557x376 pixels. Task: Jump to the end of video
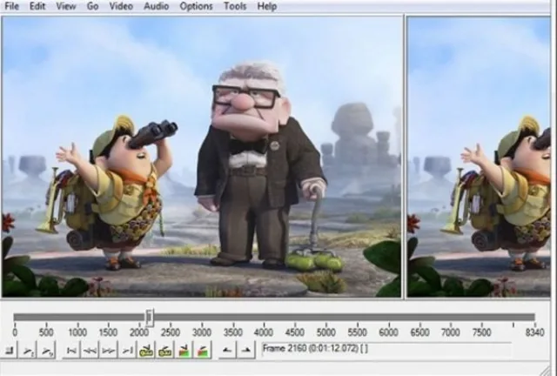pyautogui.click(x=127, y=351)
